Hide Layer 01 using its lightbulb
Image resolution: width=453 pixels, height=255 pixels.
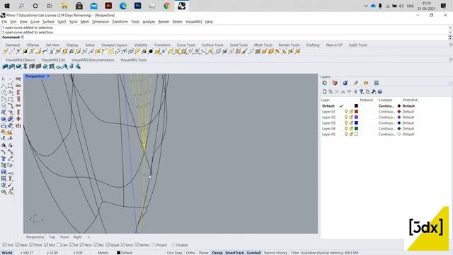pos(346,112)
